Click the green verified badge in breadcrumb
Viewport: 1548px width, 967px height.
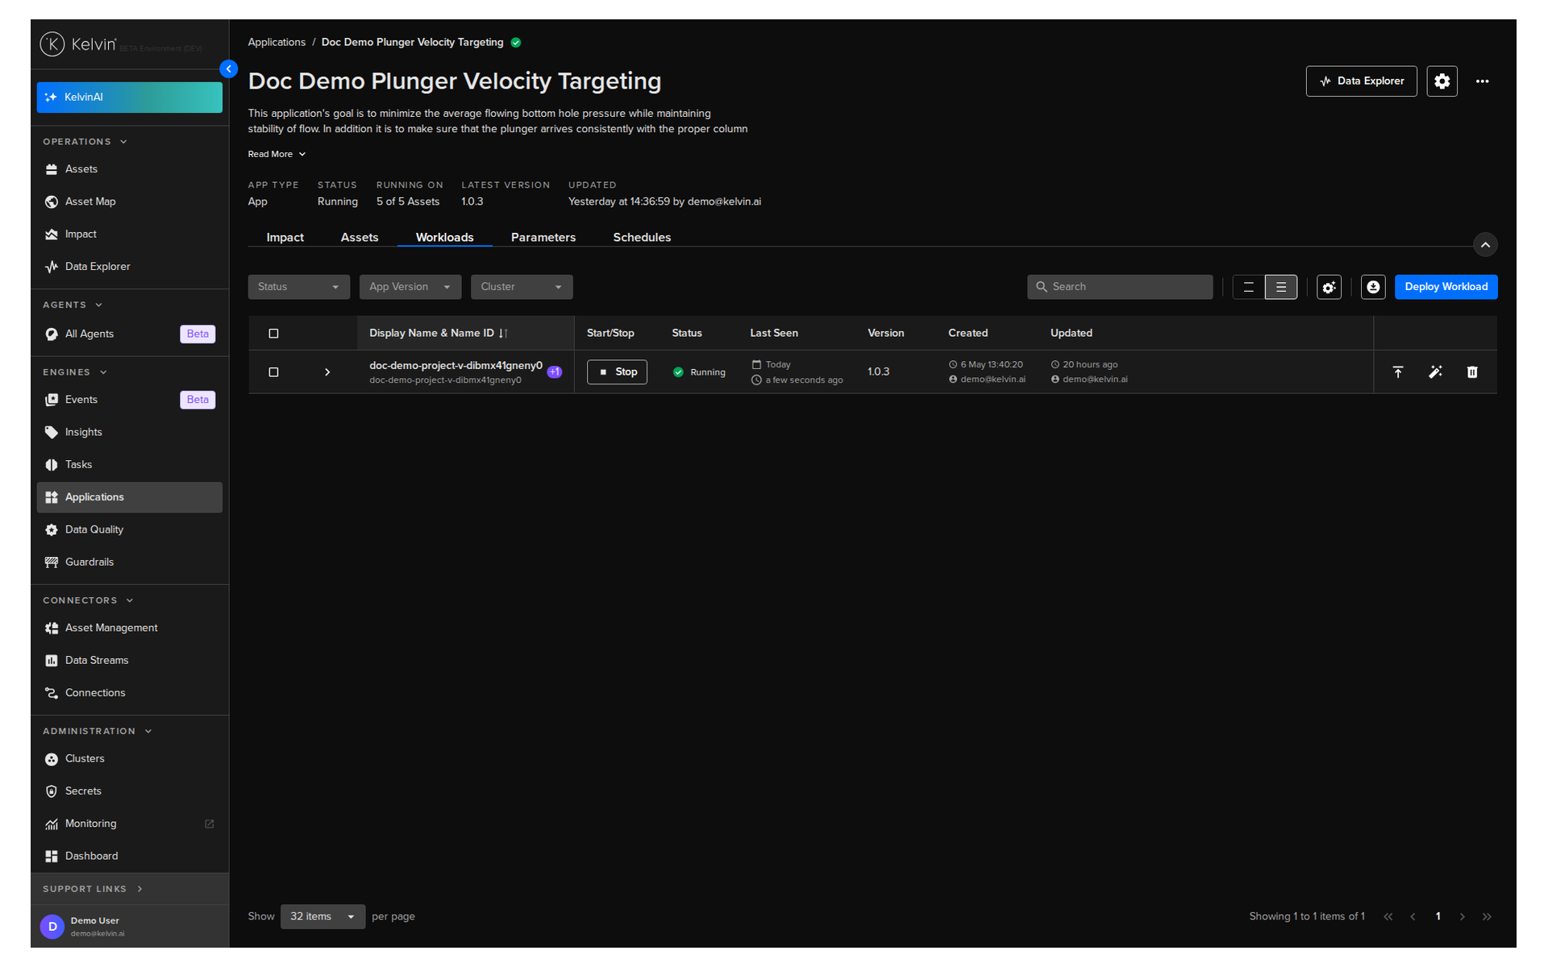pyautogui.click(x=516, y=43)
